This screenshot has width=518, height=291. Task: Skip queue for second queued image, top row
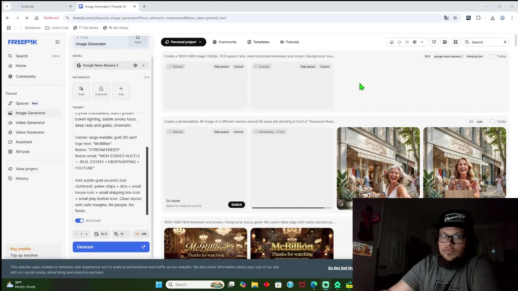pos(308,67)
